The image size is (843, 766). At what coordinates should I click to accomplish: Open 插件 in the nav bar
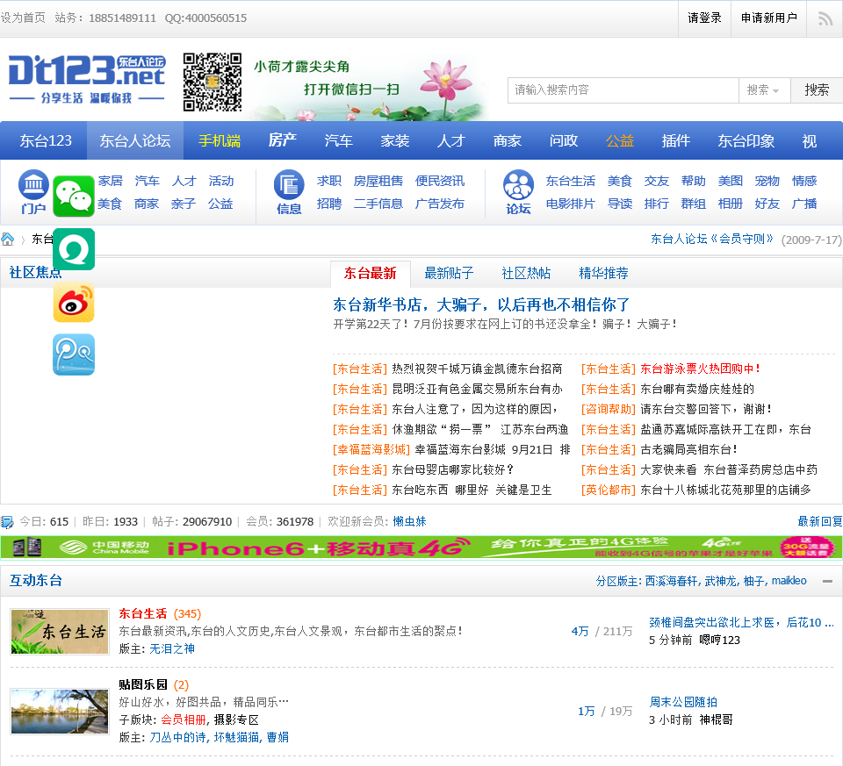click(x=676, y=140)
